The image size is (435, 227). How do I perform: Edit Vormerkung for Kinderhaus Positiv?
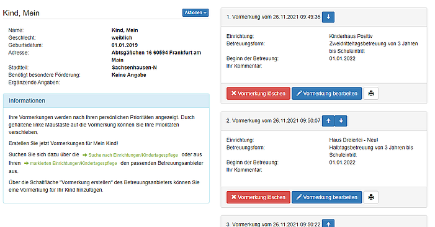coord(327,94)
